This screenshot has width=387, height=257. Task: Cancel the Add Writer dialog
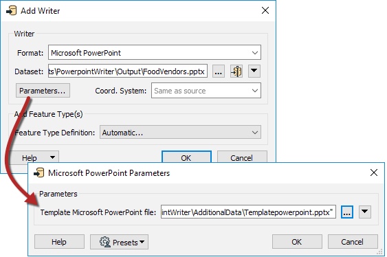click(x=242, y=157)
